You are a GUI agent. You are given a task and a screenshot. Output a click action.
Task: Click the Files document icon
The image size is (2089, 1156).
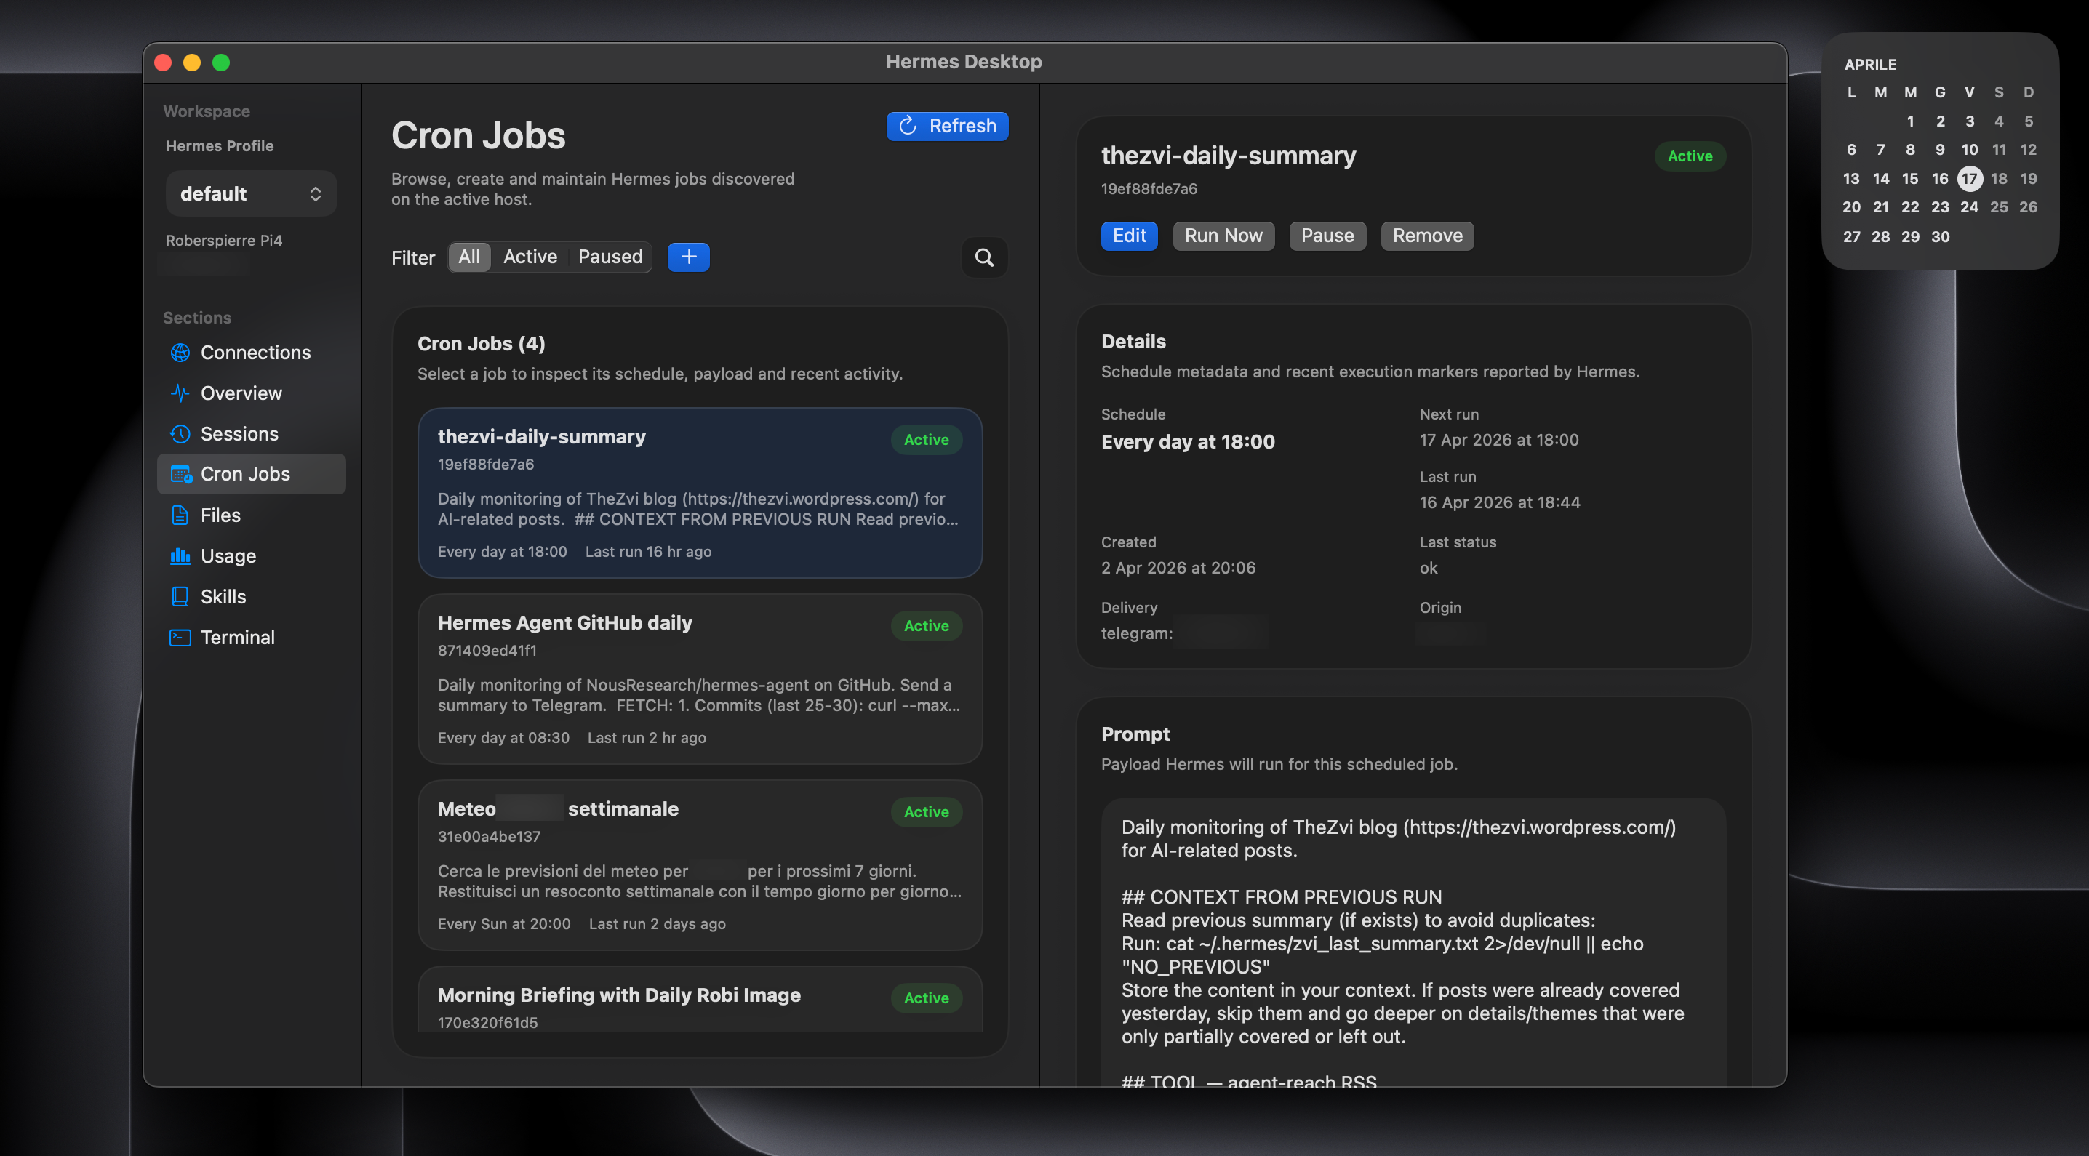(x=180, y=515)
